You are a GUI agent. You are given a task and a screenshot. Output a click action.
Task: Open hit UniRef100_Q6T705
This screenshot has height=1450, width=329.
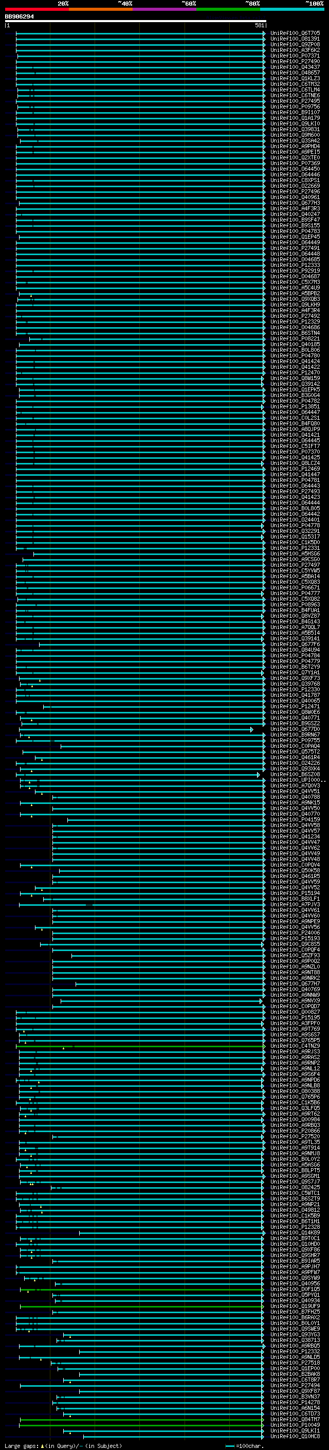[295, 33]
